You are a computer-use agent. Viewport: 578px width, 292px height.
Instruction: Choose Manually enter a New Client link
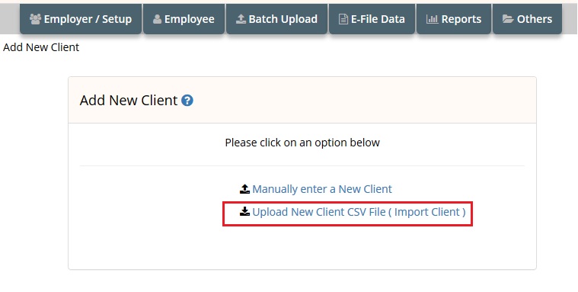point(322,189)
